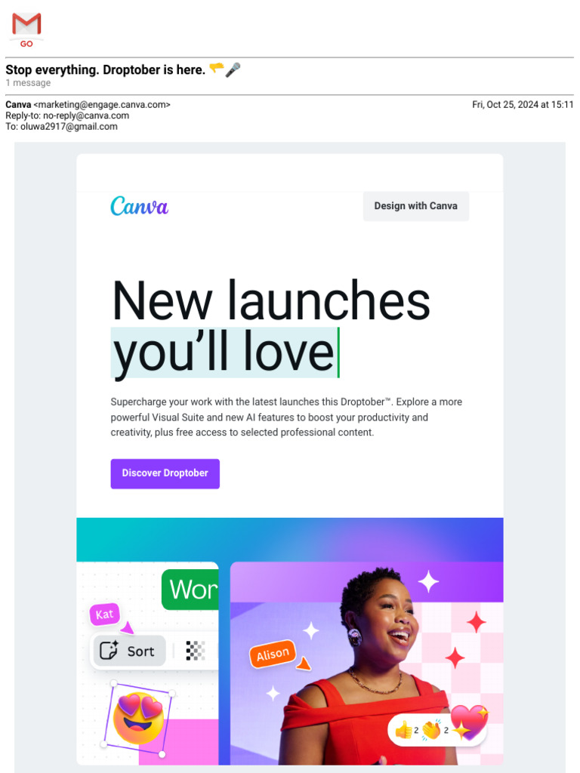Click the green Wor label box
The image size is (580, 773).
tap(190, 590)
